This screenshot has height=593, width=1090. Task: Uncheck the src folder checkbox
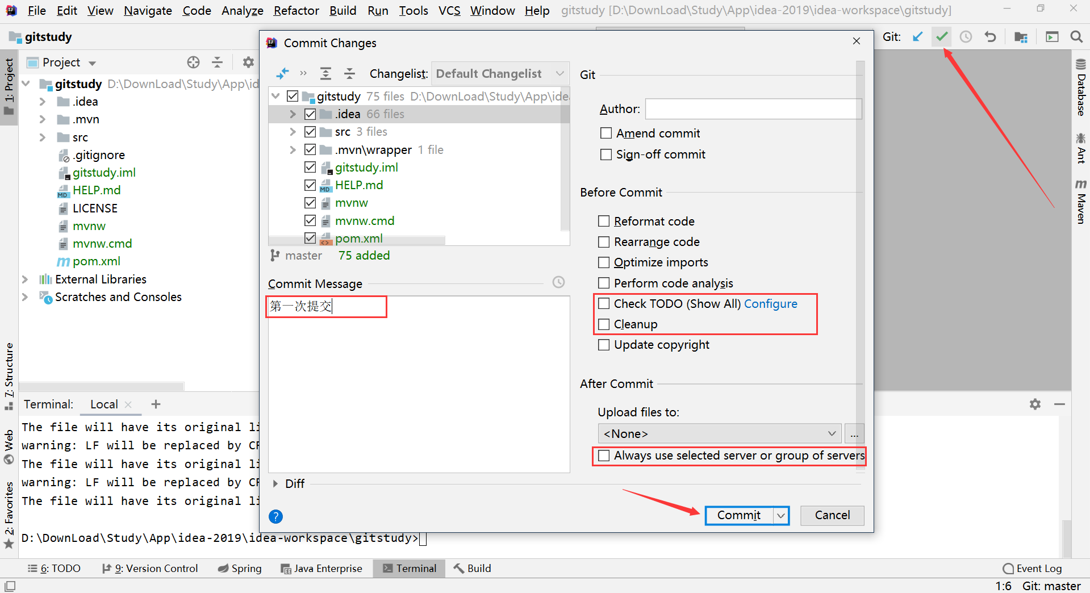pos(310,132)
